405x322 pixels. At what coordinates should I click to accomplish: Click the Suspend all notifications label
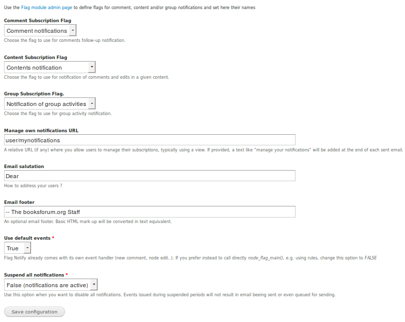pos(34,275)
